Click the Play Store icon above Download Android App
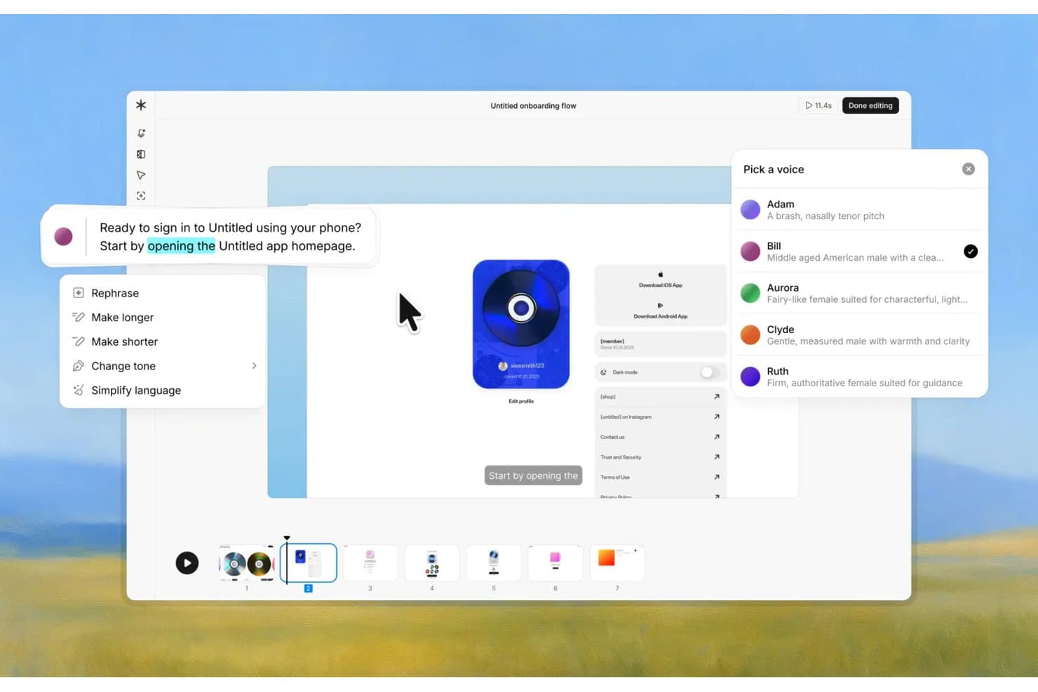 click(x=660, y=306)
